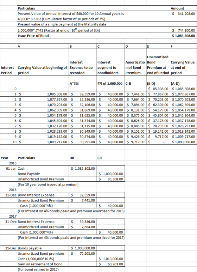Select amortization $ 7,441.00 in period 1 row
This screenshot has width=197, height=272.
(135, 94)
